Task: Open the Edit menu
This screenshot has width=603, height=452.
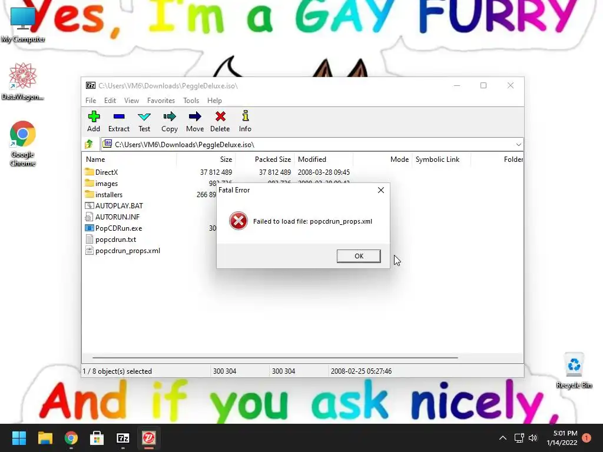Action: pos(110,100)
